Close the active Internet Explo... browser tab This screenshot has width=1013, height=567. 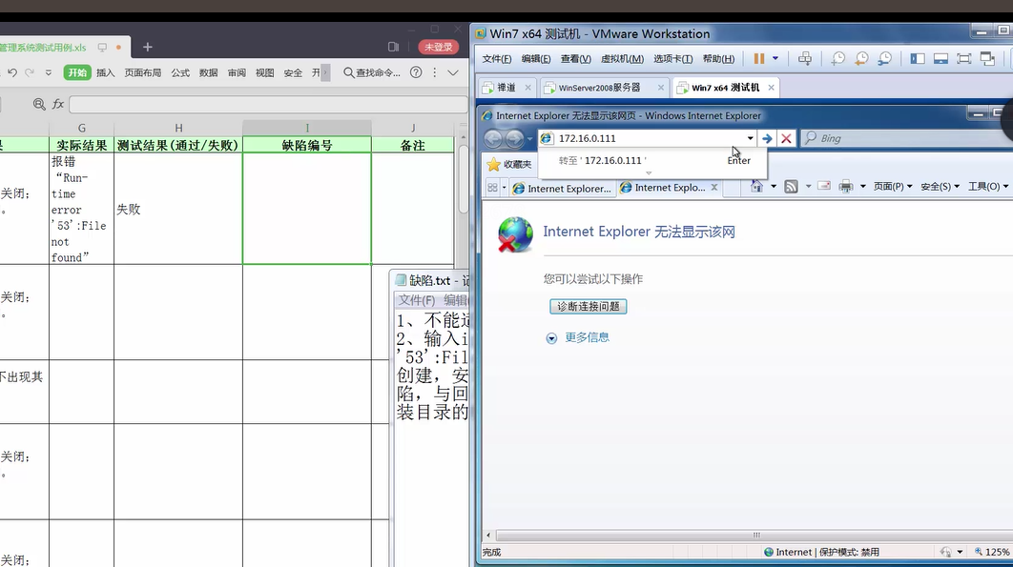pyautogui.click(x=713, y=188)
